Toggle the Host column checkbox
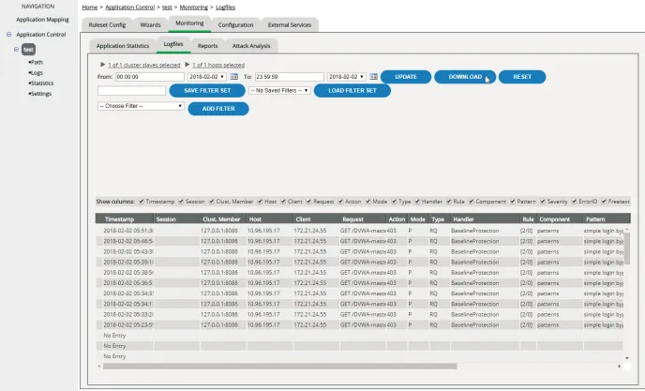 point(260,202)
